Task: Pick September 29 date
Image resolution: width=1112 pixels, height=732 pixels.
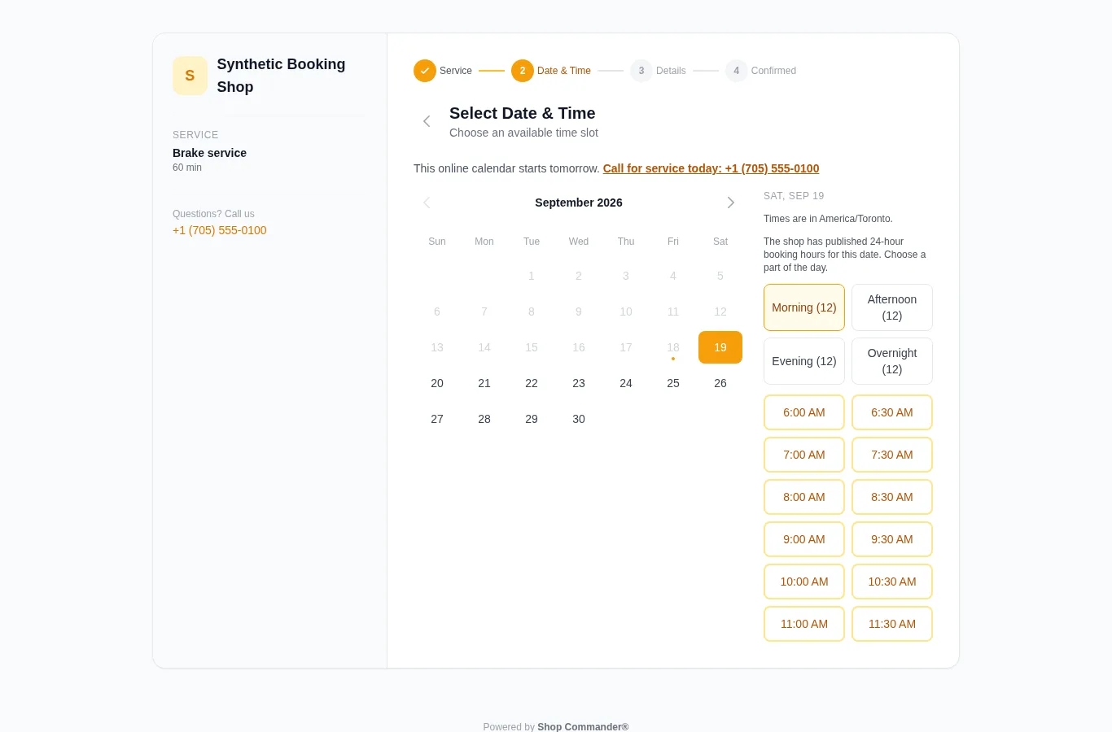Action: coord(532,419)
